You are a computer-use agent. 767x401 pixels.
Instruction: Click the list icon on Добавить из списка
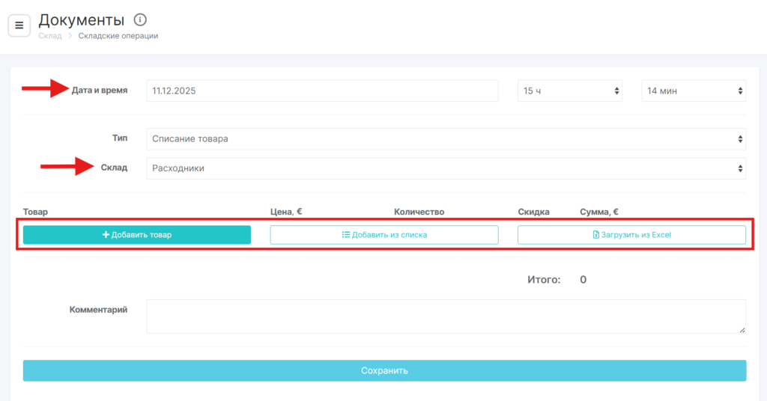(346, 235)
